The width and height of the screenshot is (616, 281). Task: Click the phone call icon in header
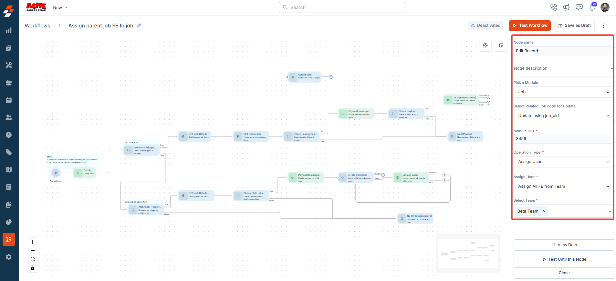pos(554,7)
